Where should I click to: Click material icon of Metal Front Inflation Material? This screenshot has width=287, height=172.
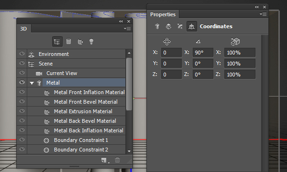(47, 93)
